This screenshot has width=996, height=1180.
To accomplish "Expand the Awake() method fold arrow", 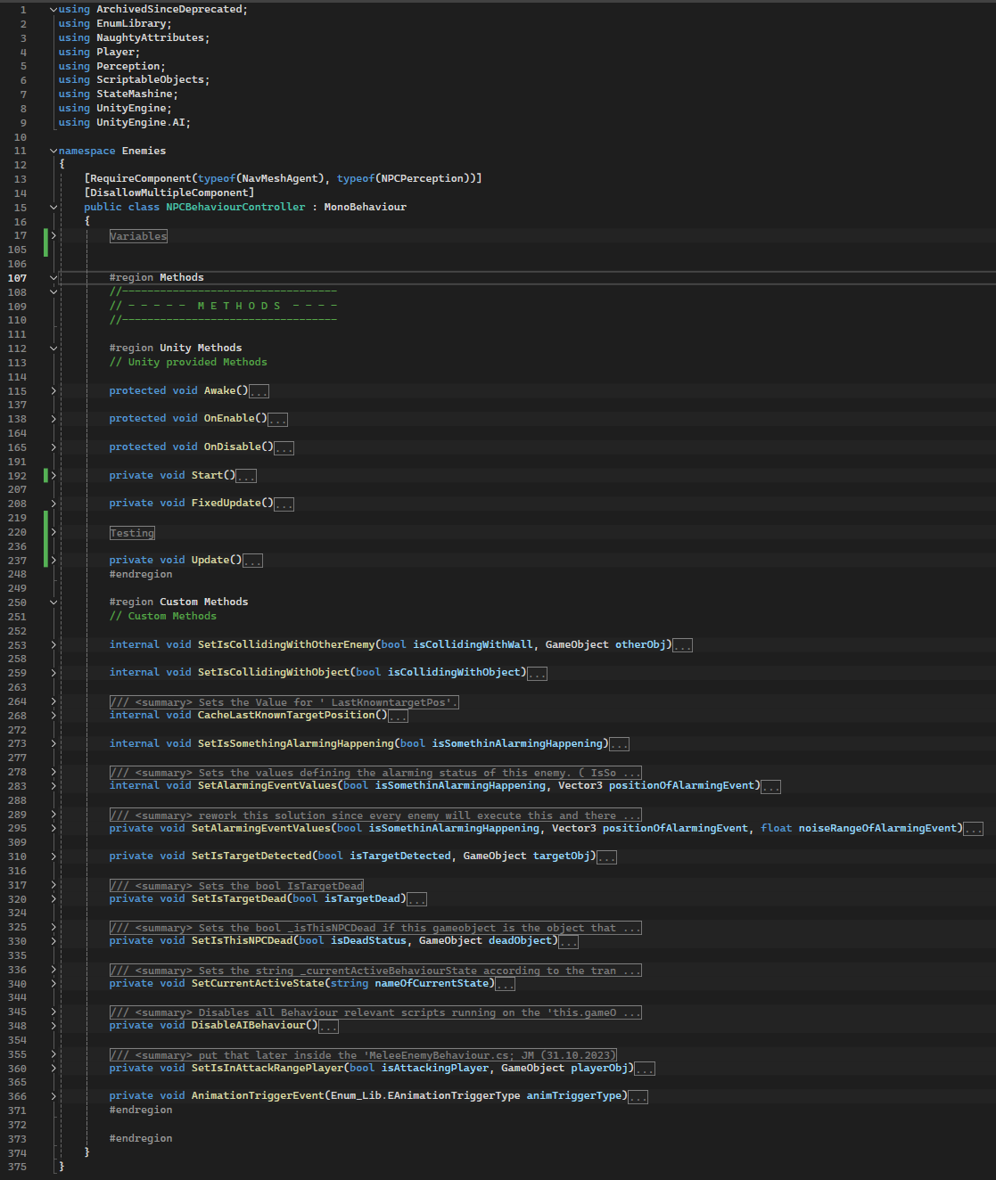I will tap(54, 390).
